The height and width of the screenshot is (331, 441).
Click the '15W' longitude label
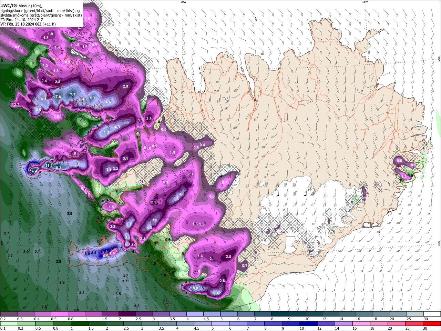(x=365, y=2)
